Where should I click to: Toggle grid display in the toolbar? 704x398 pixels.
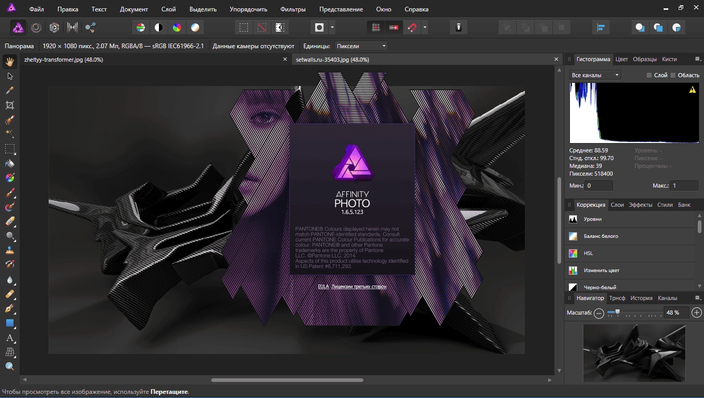point(376,27)
